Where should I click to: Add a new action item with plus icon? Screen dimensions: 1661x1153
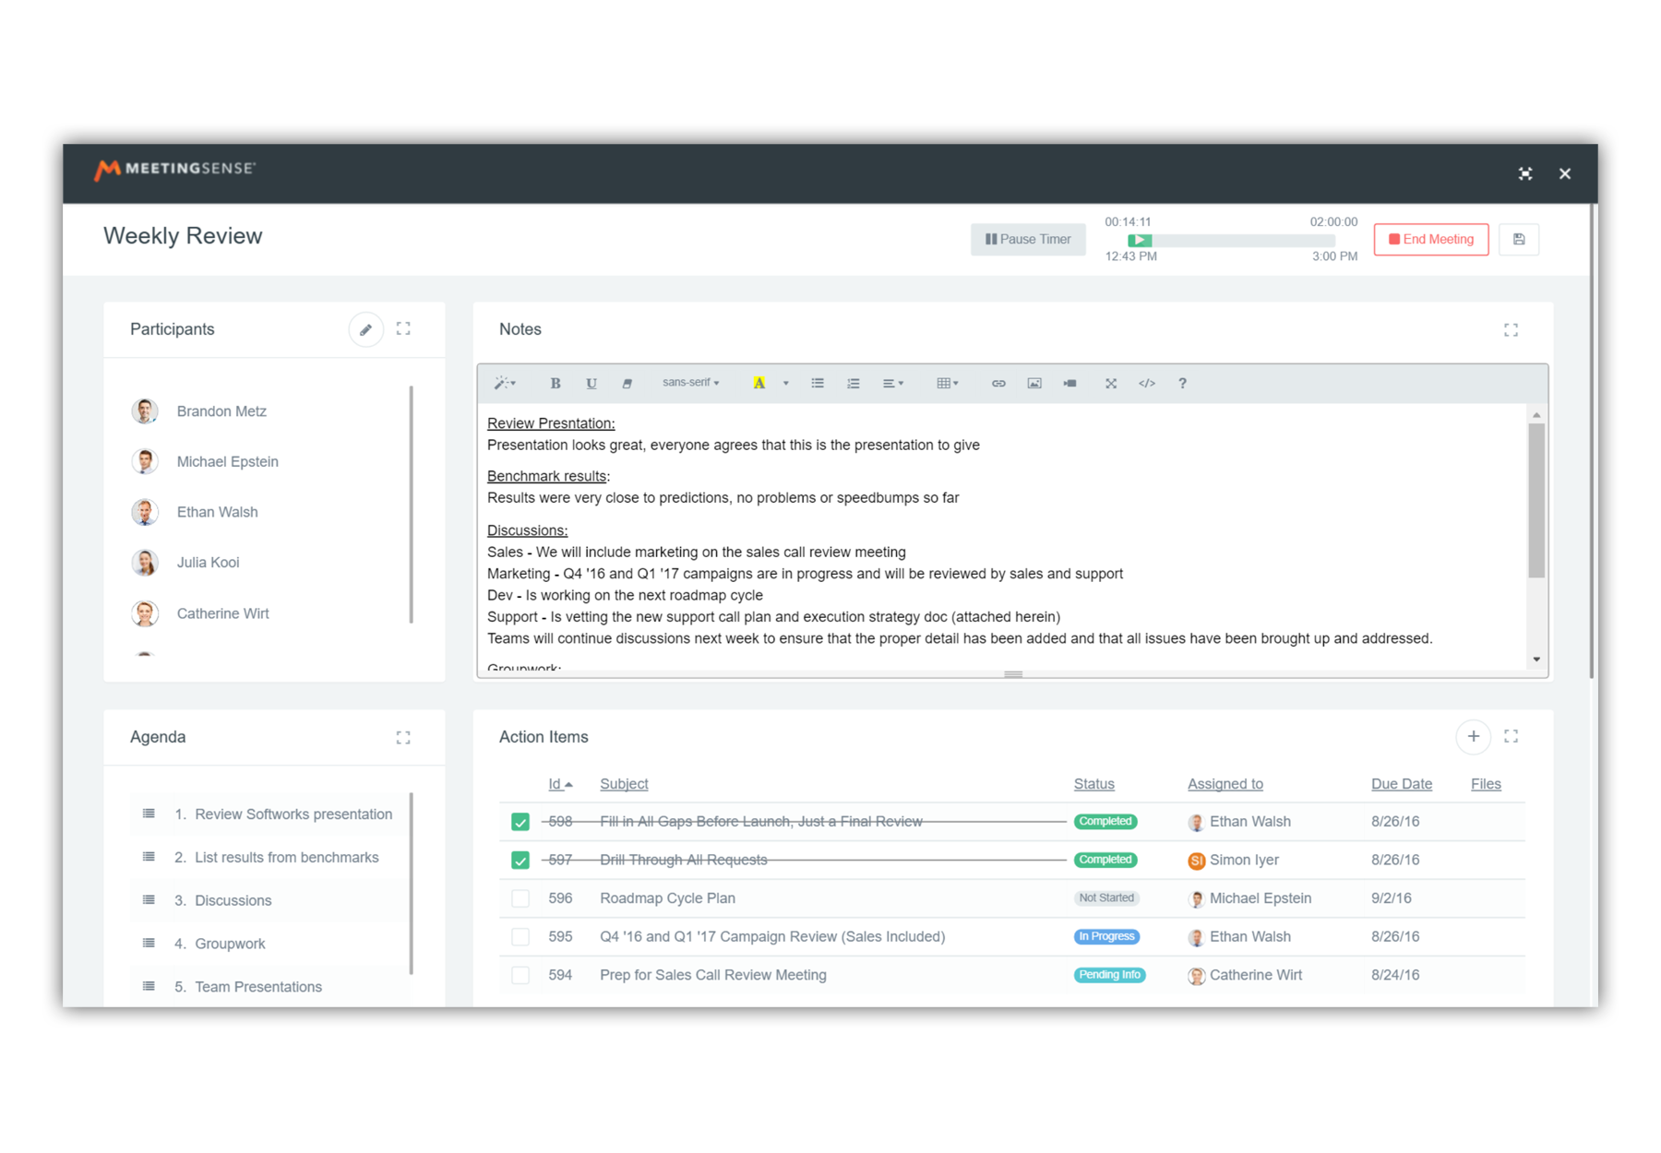point(1474,736)
